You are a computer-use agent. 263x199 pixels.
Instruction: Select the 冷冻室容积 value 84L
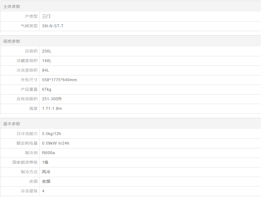46,70
